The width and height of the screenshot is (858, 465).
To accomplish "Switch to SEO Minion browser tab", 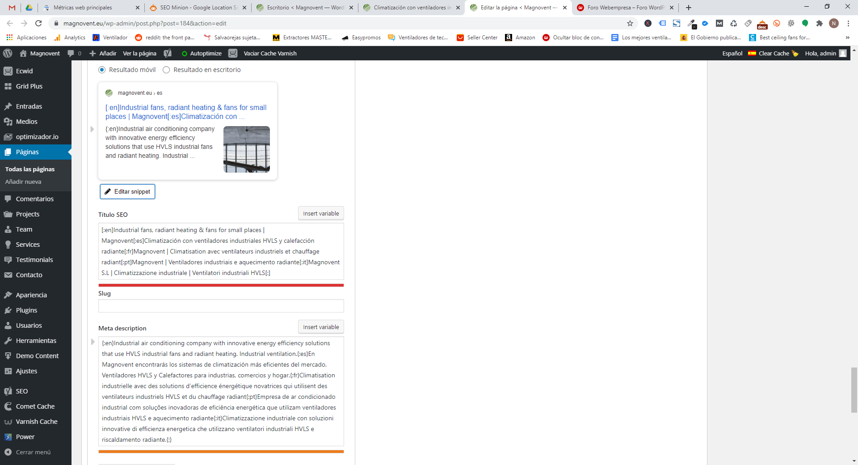I will [x=197, y=8].
